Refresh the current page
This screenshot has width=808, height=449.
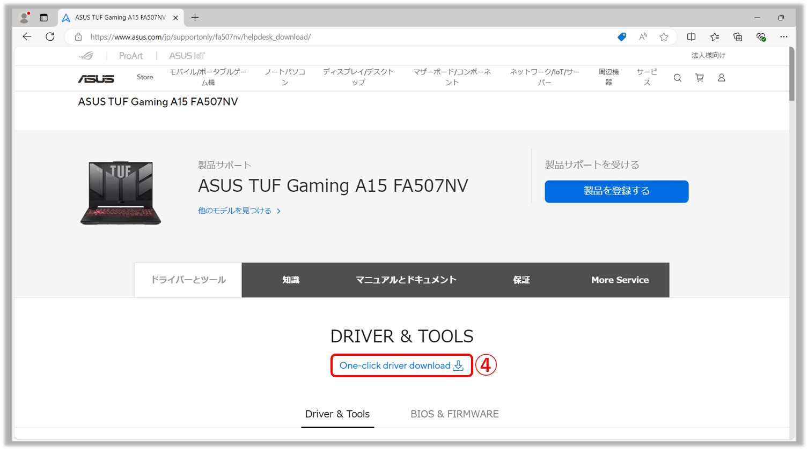click(50, 36)
